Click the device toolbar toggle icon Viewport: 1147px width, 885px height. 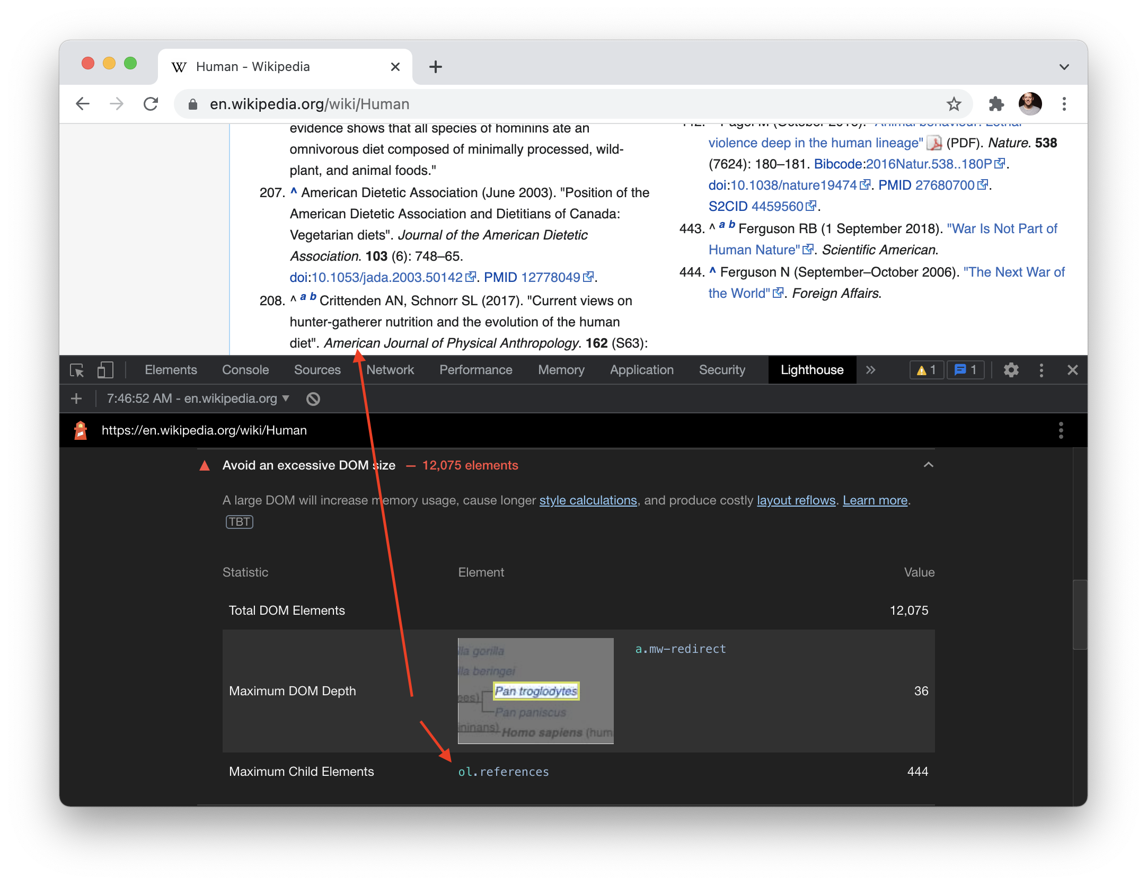tap(105, 371)
